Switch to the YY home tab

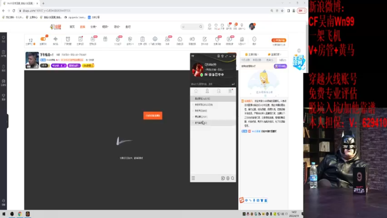click(196, 91)
